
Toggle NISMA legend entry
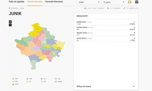[59, 82]
